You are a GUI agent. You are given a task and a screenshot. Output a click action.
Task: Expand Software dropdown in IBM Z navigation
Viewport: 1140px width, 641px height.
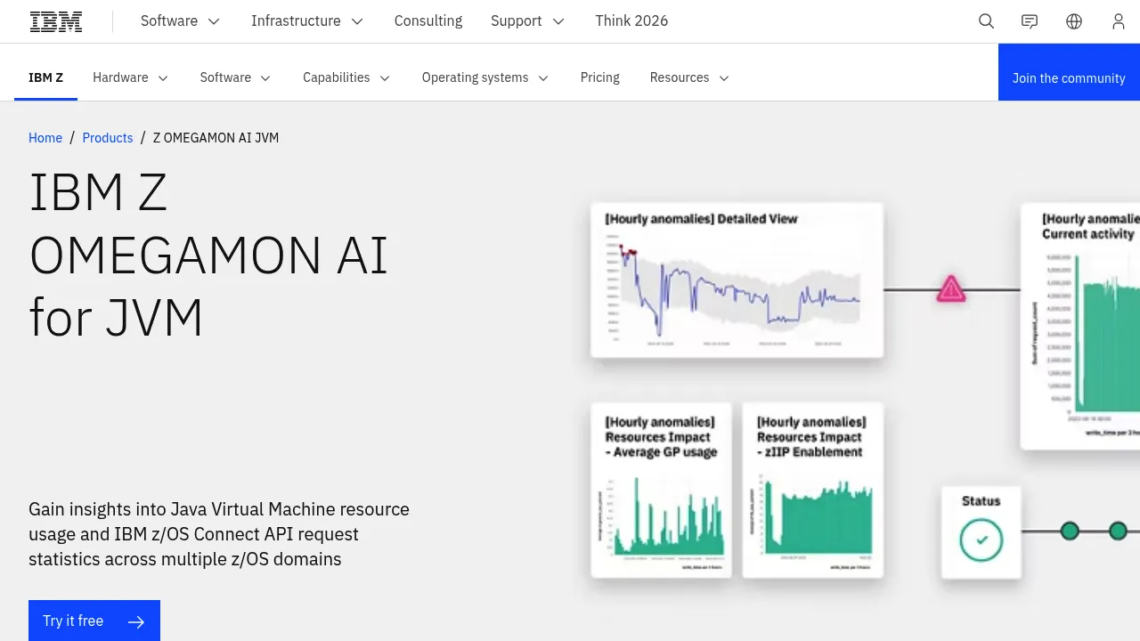[x=236, y=78]
